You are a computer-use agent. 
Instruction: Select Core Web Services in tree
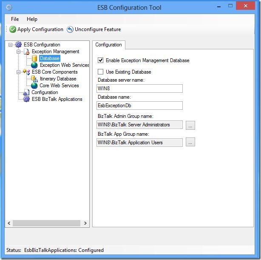click(59, 86)
